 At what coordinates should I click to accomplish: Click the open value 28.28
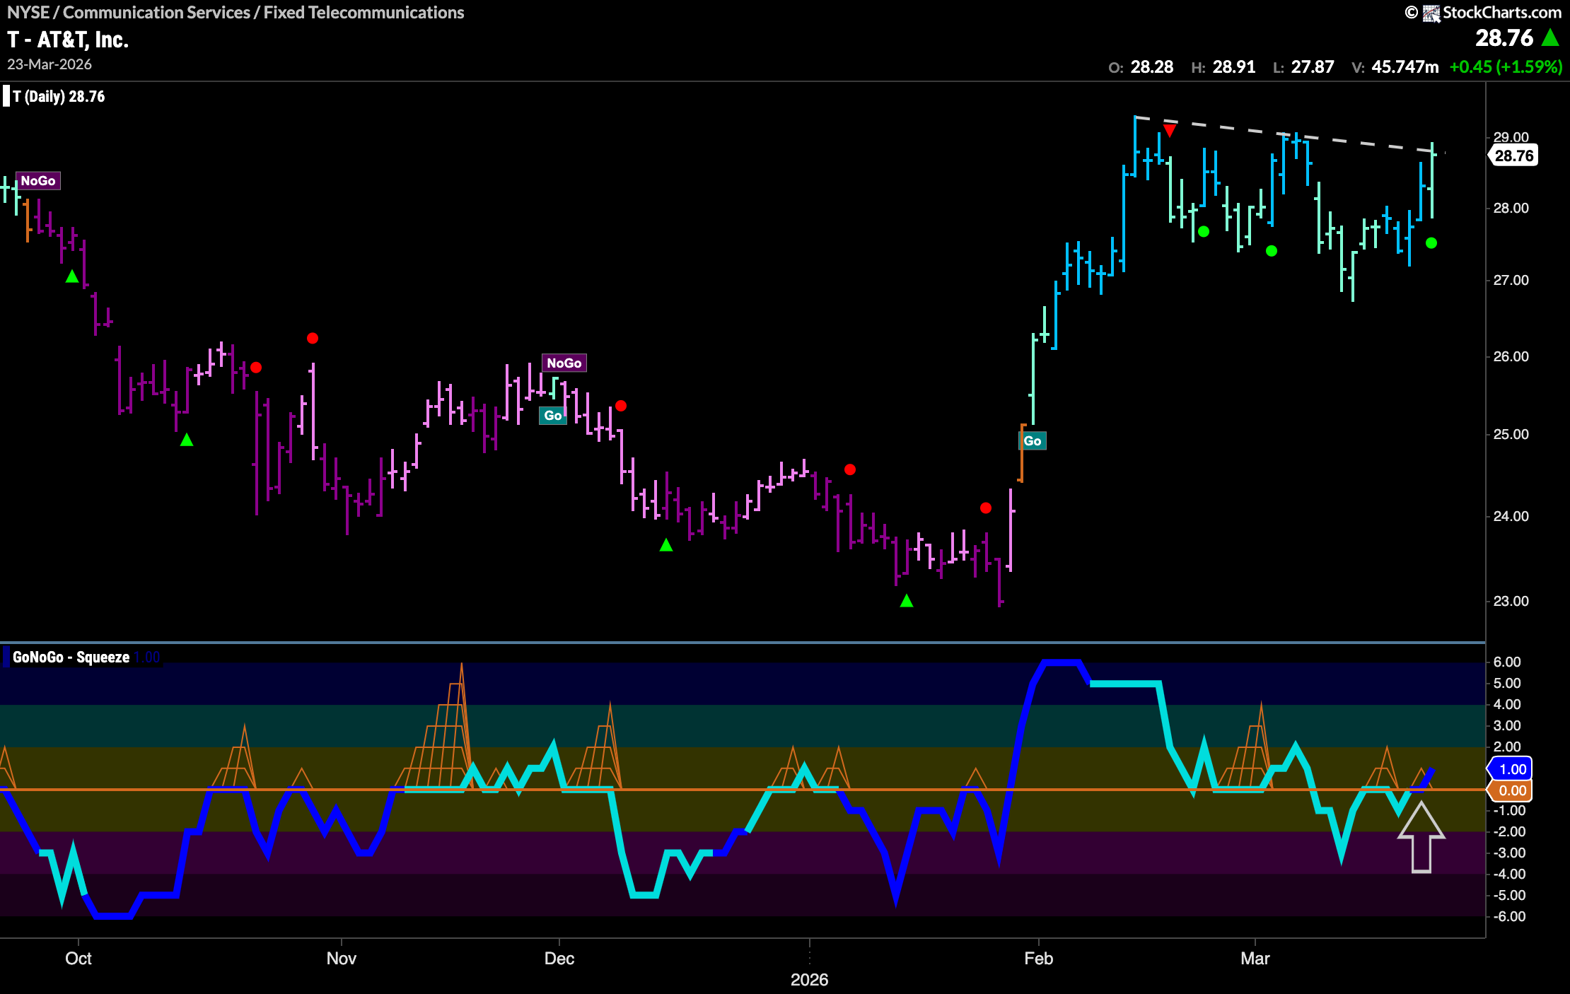[1151, 67]
